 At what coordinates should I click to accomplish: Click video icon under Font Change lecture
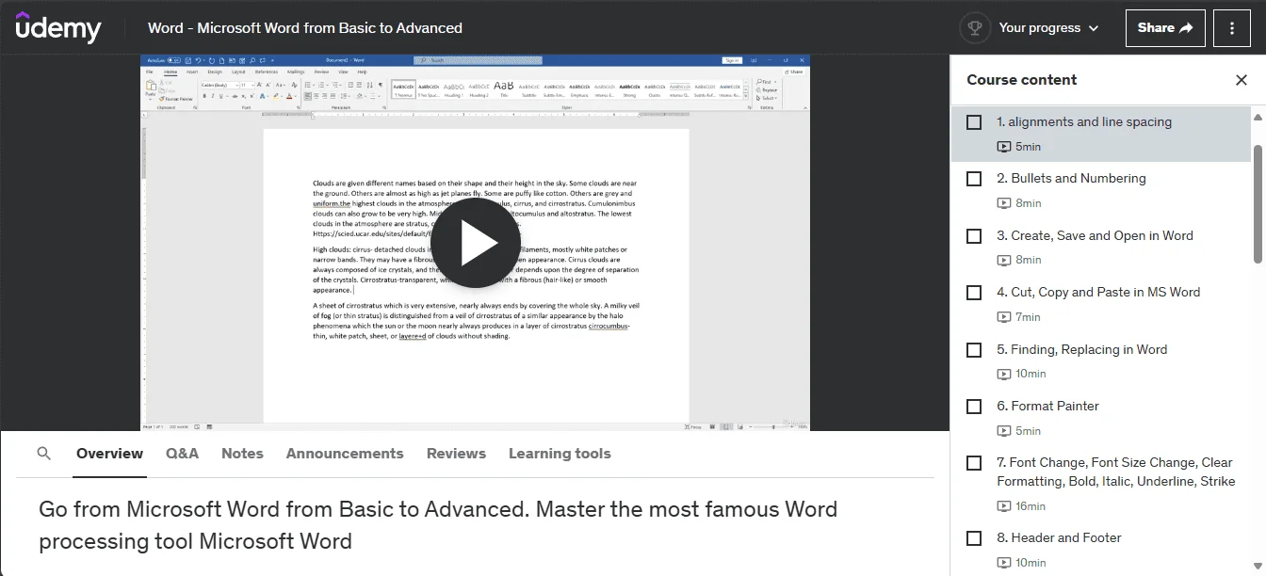1004,506
